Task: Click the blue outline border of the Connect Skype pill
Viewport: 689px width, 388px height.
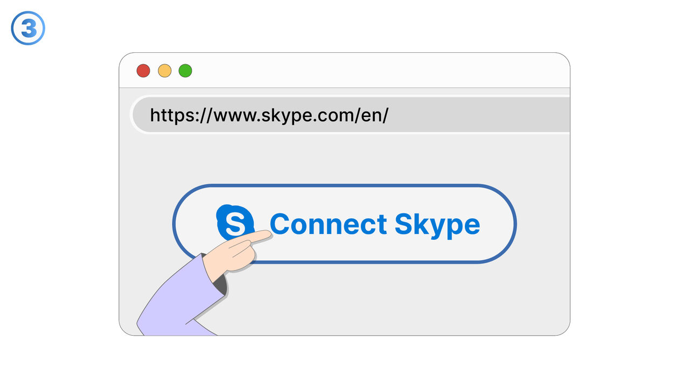Action: point(345,186)
